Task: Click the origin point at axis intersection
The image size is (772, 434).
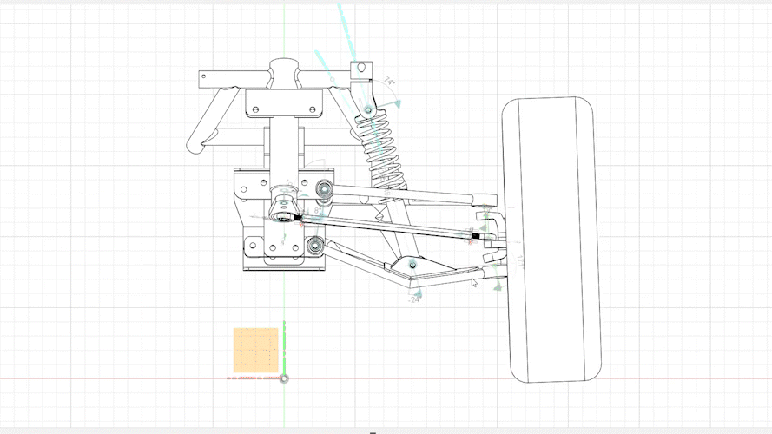Action: [284, 378]
